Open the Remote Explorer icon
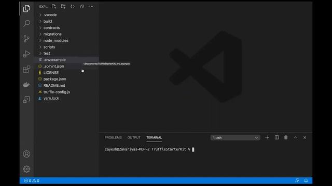The width and height of the screenshot is (332, 186). [x=26, y=99]
